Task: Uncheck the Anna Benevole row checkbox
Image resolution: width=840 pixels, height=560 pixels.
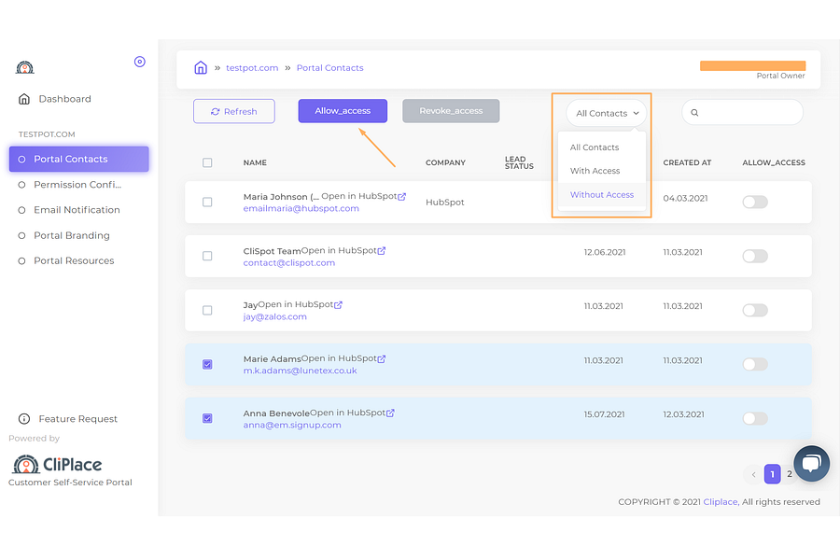Action: point(207,418)
